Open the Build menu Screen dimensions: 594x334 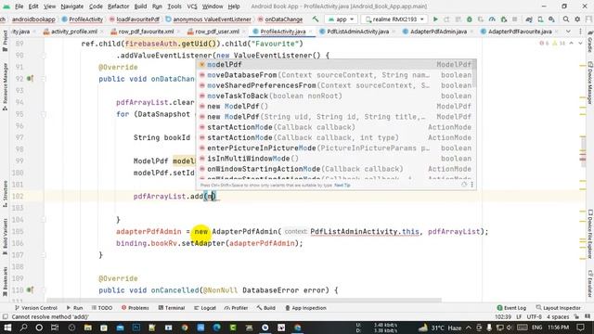(x=140, y=6)
